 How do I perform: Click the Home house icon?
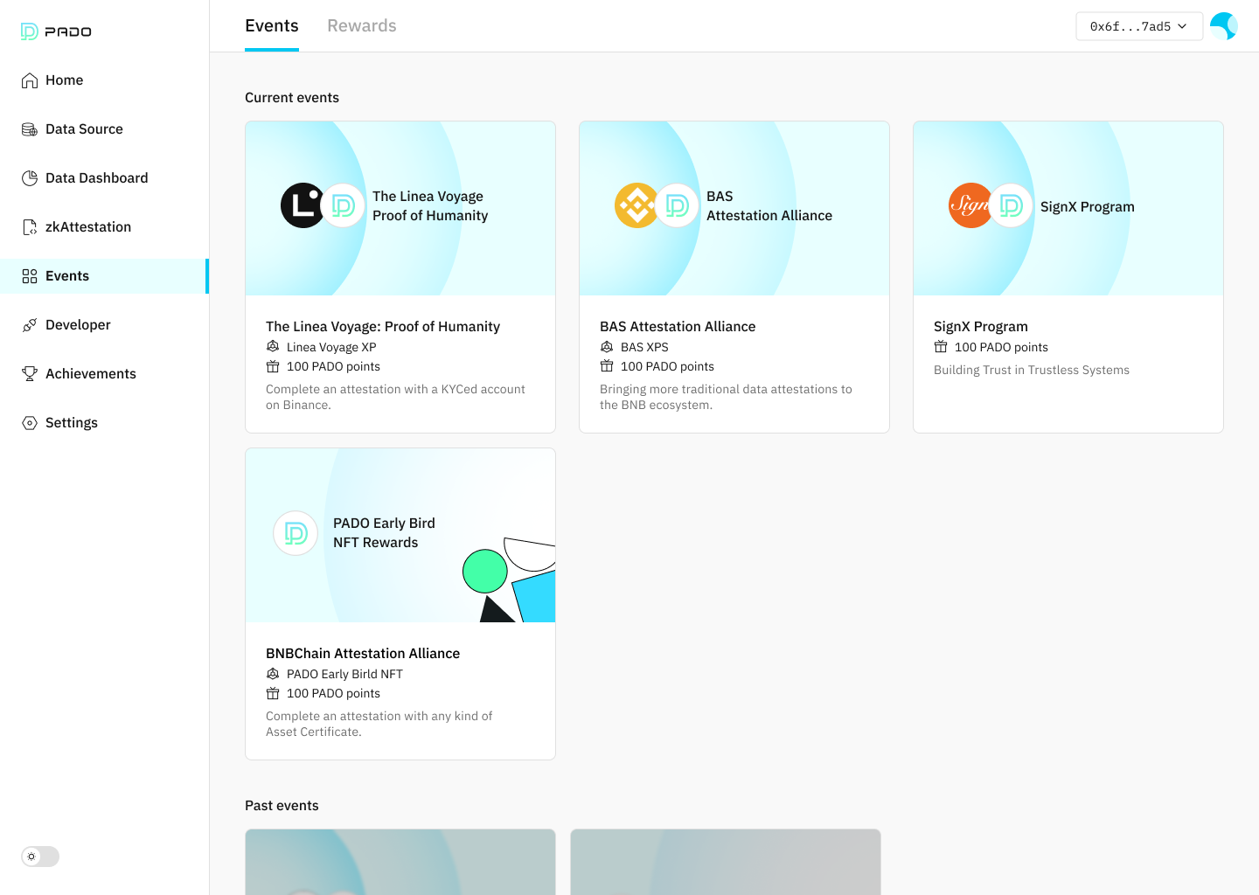30,80
